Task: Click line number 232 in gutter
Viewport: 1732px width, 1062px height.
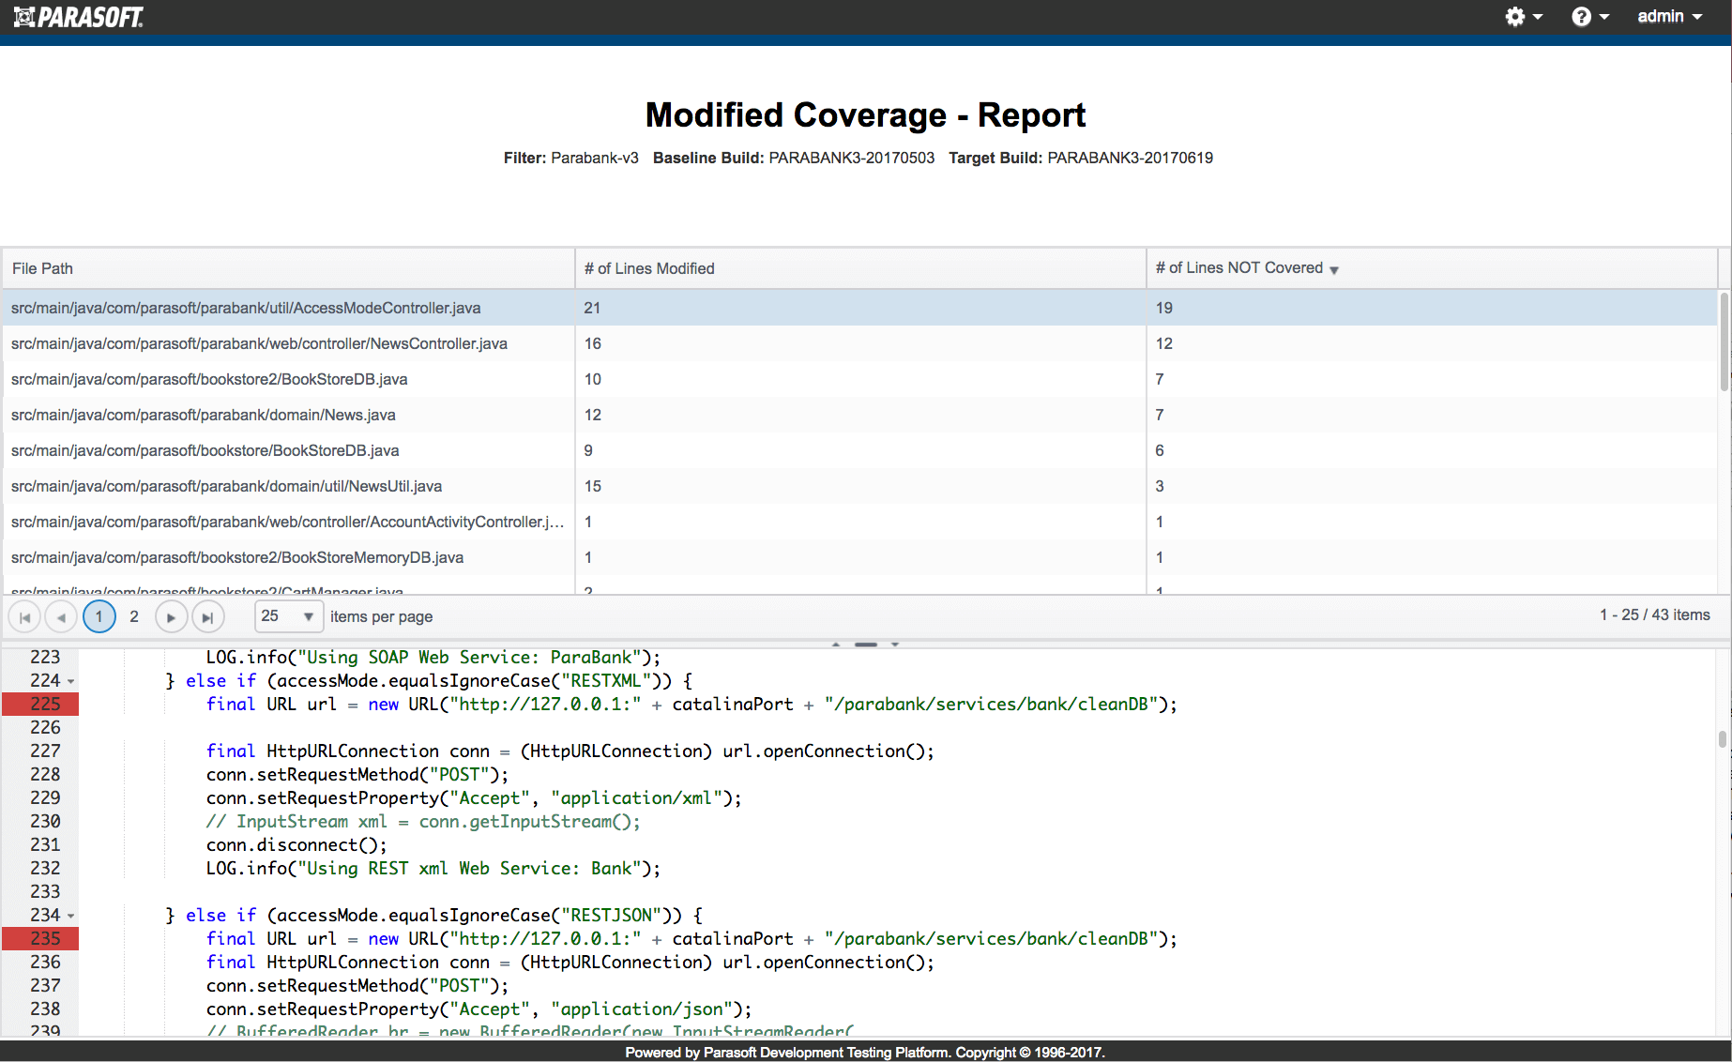Action: [x=45, y=868]
